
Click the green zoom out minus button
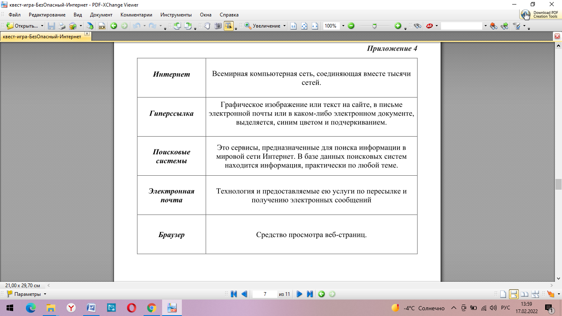pos(351,26)
